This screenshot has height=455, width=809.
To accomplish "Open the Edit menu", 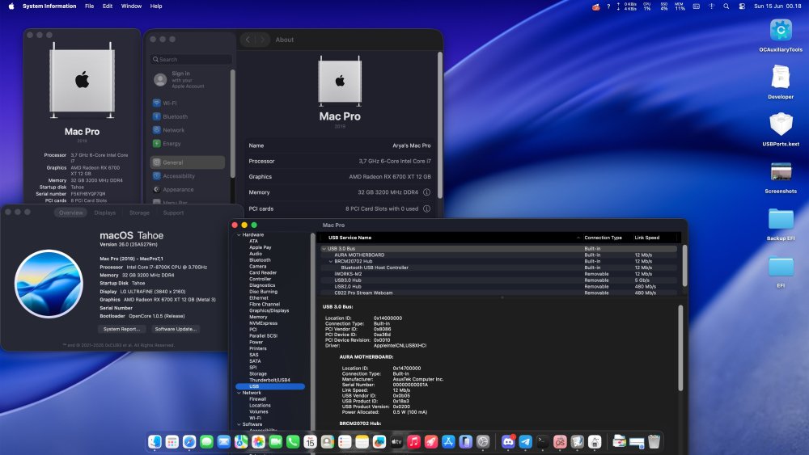I will click(x=108, y=6).
